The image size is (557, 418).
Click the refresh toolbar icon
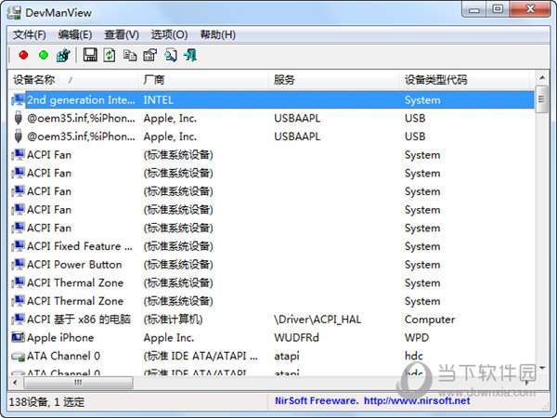[110, 55]
